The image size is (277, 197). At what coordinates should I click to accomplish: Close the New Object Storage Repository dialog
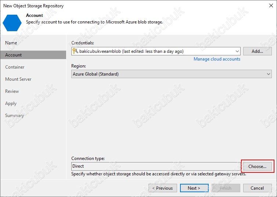270,6
